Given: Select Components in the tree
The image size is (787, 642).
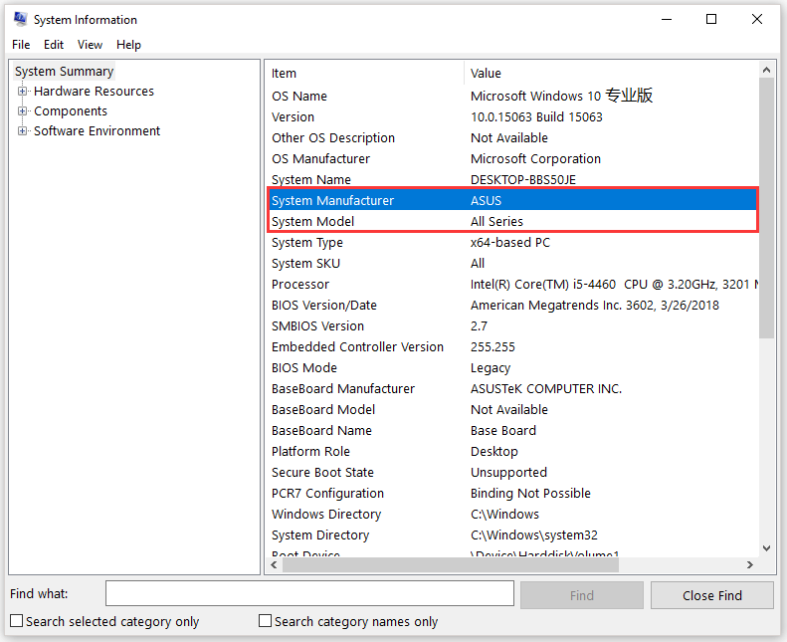Looking at the screenshot, I should (x=71, y=110).
